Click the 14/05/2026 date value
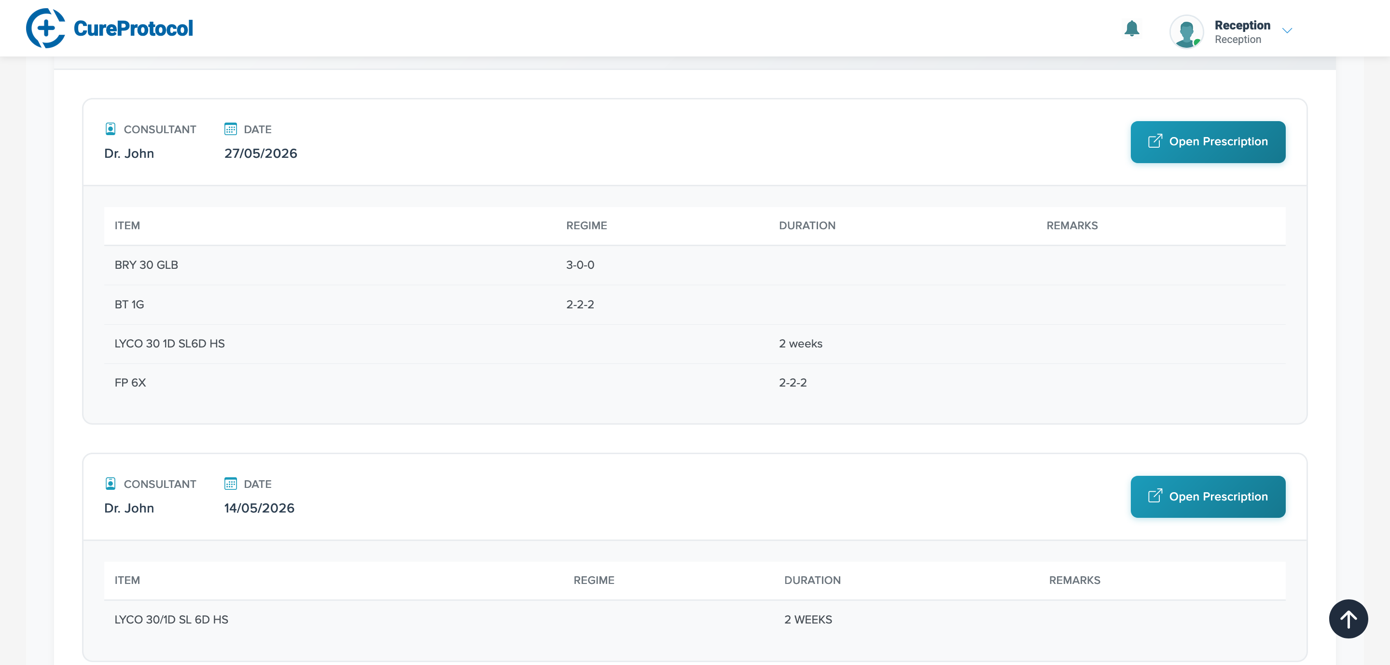 (x=259, y=508)
